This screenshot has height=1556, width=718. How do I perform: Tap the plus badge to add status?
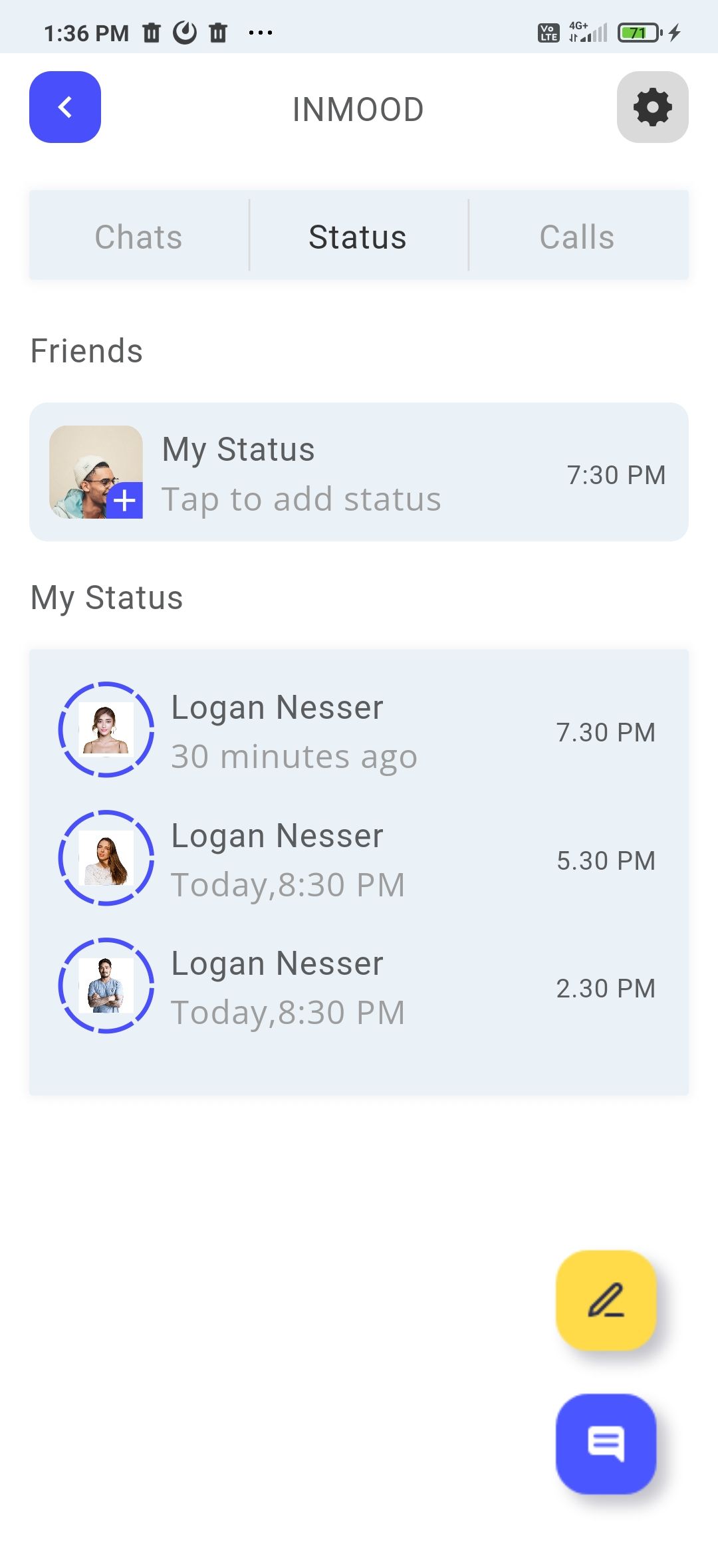125,500
